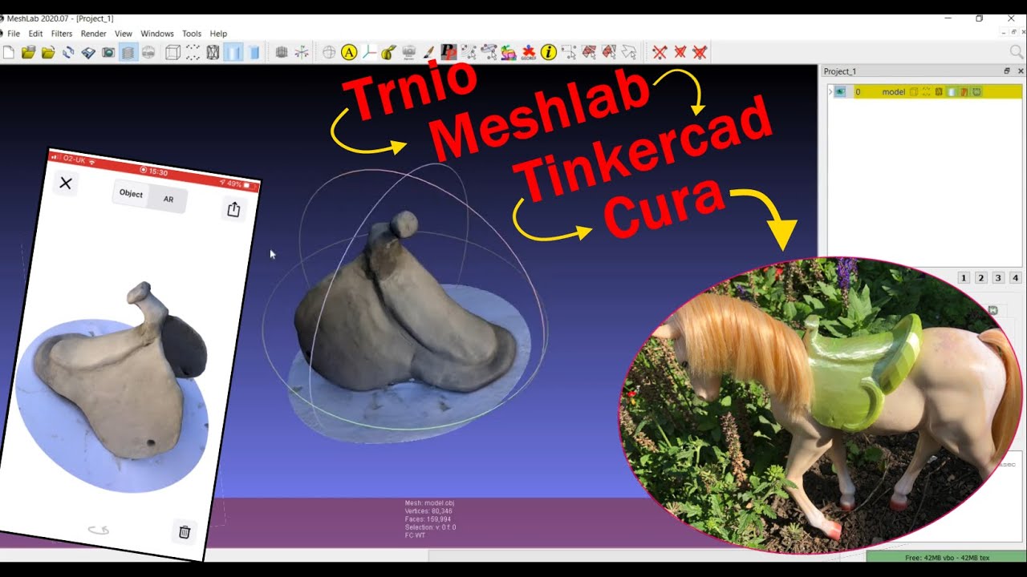This screenshot has width=1027, height=577.
Task: Click the search magnifier icon
Action: coord(1016,53)
